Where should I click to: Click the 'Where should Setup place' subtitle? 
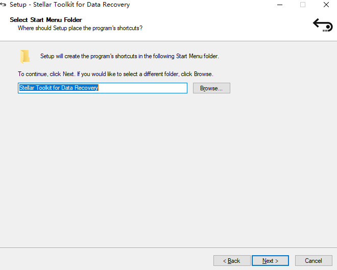80,28
